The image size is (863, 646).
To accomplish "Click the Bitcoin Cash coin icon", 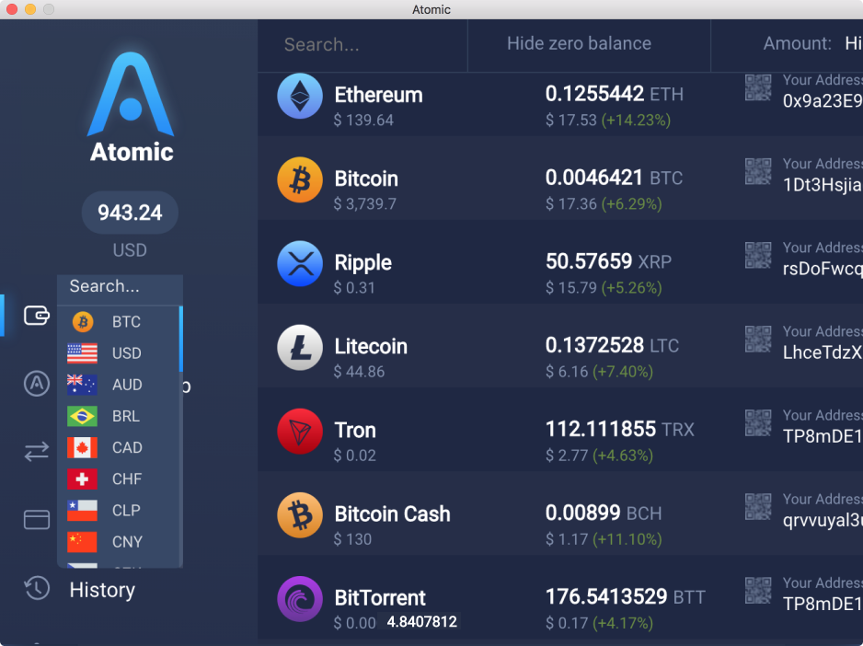I will [300, 515].
